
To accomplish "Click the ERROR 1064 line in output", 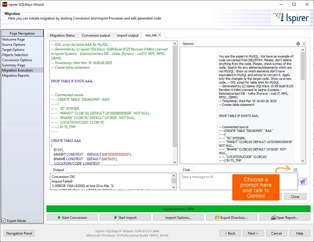I will pos(83,186).
